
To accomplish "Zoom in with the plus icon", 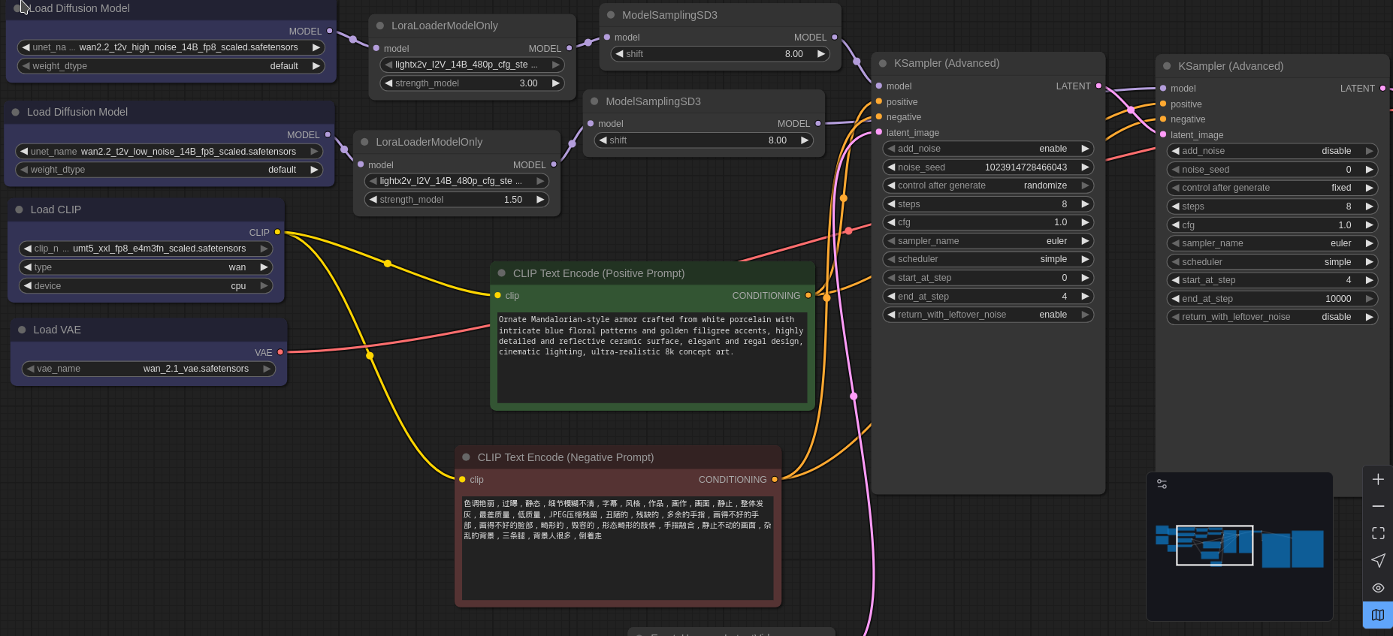I will [1378, 479].
